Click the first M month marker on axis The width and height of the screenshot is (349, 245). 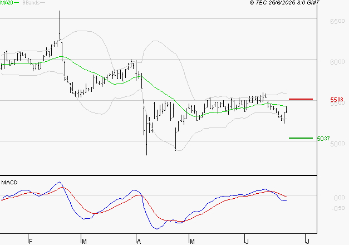pos(84,241)
